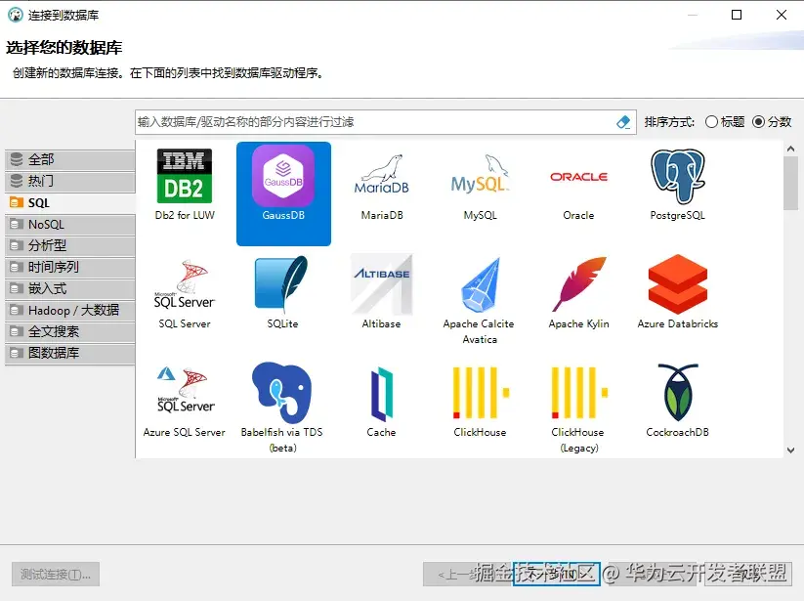Open the 全文搜索 category
The height and width of the screenshot is (601, 804).
[x=70, y=332]
